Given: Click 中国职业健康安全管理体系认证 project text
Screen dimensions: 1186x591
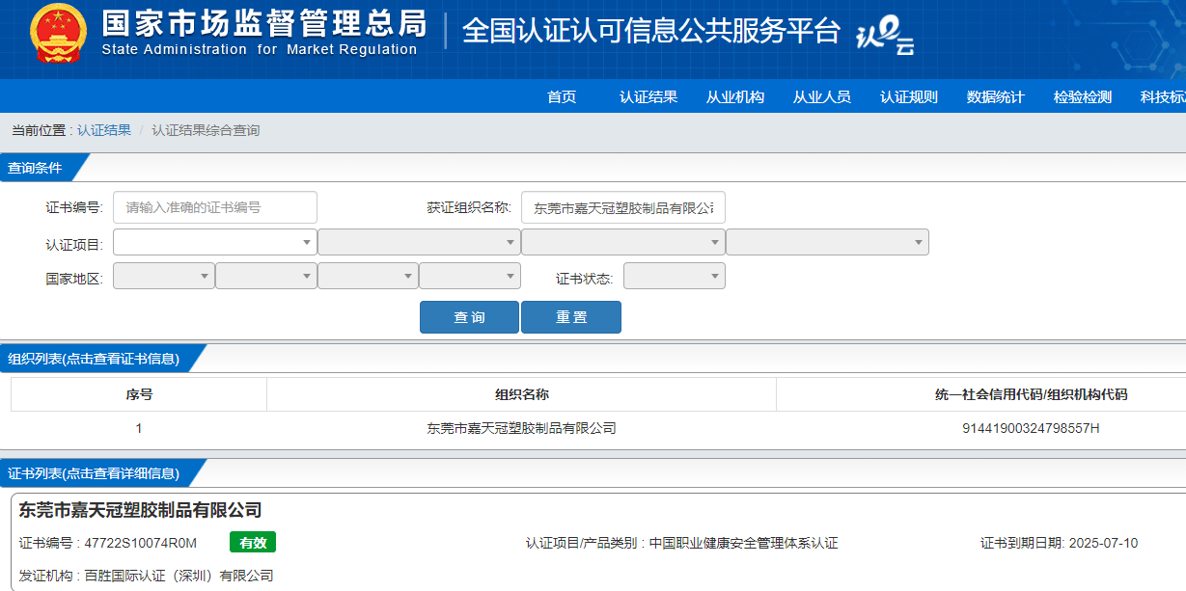Looking at the screenshot, I should (x=744, y=543).
